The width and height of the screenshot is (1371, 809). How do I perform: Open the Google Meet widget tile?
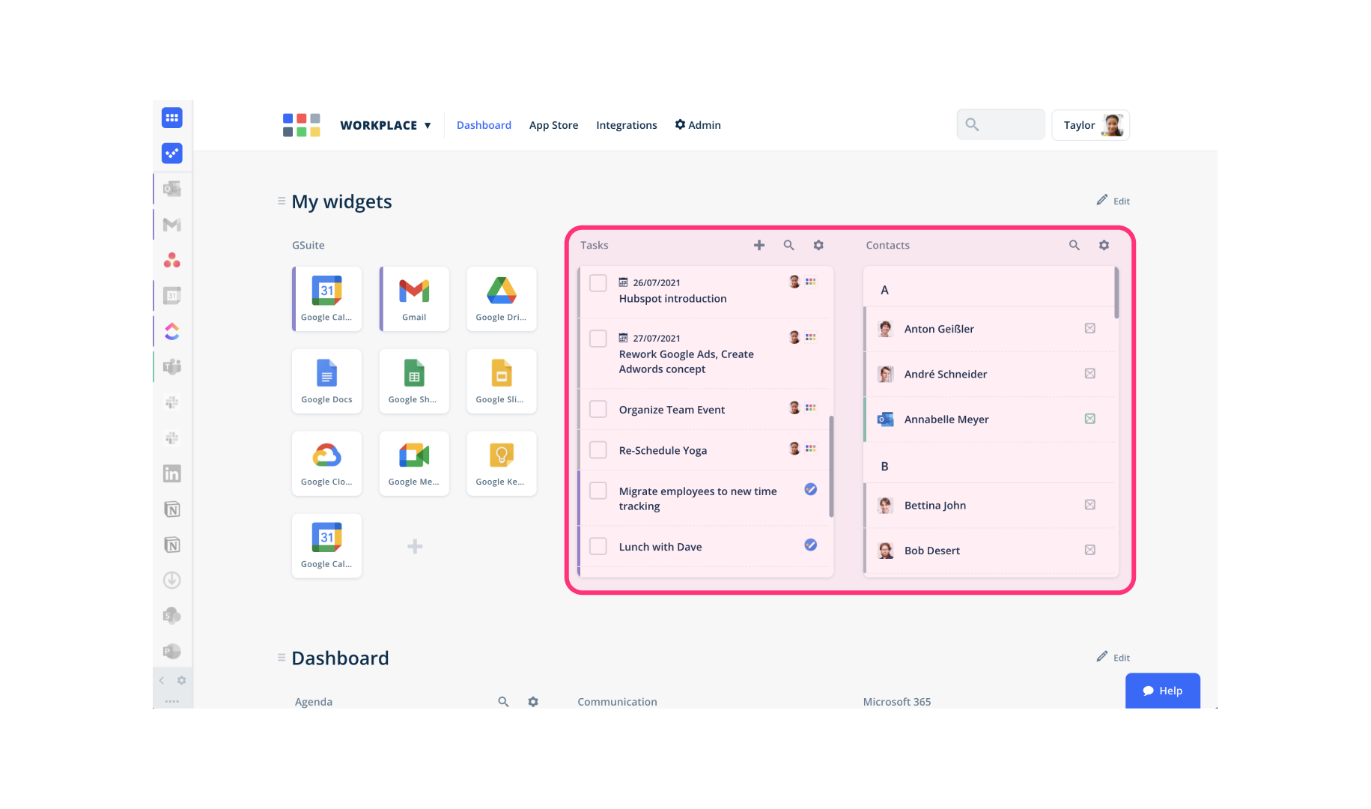[414, 463]
